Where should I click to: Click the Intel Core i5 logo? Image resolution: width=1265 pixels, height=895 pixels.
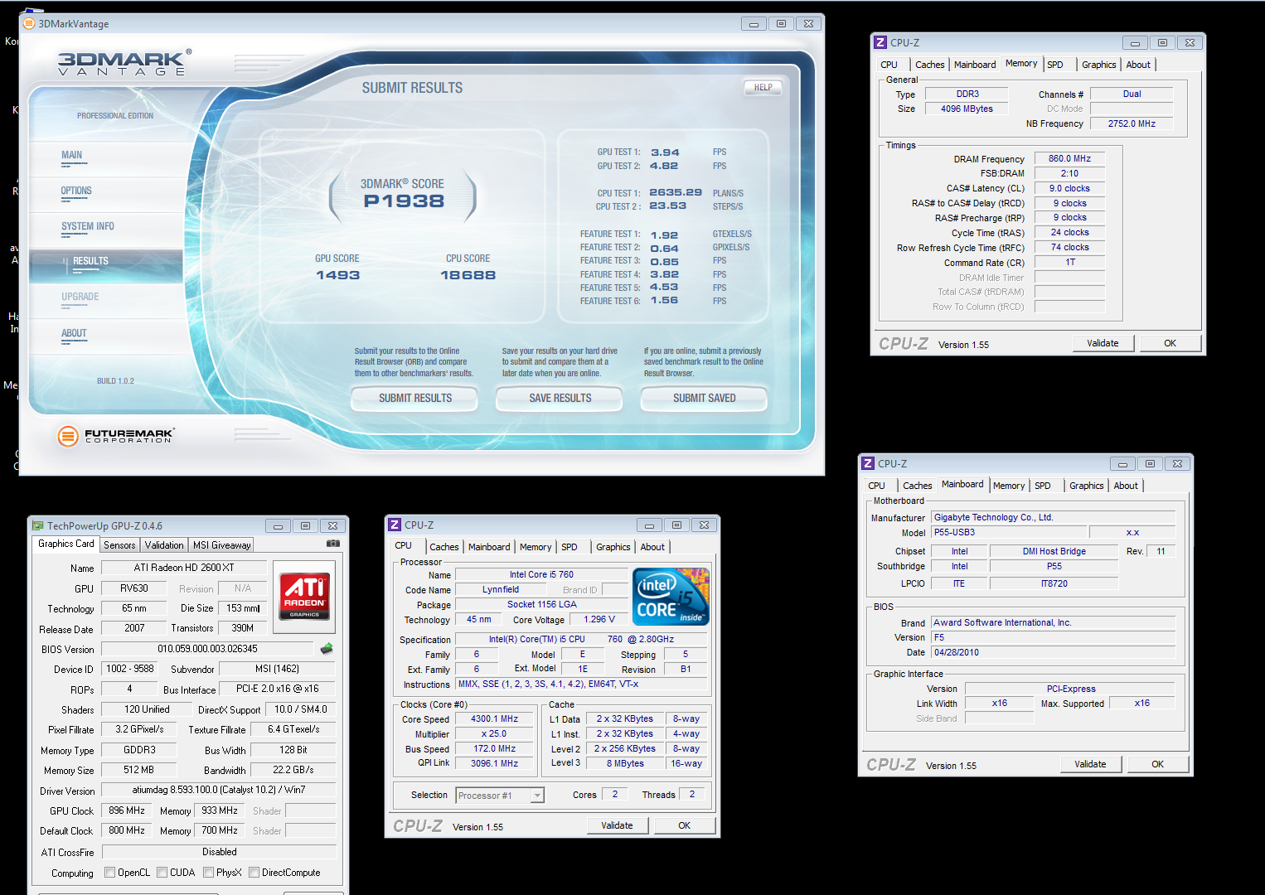[671, 596]
